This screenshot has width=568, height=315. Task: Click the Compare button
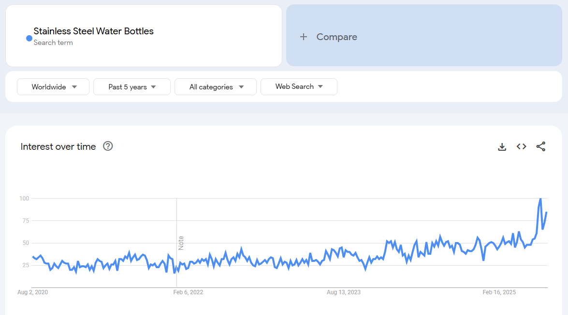[x=336, y=37]
